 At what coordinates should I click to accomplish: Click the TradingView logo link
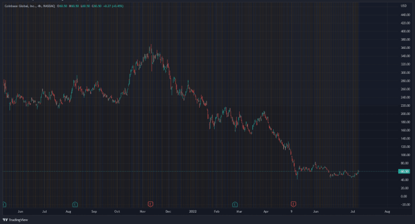(x=16, y=220)
